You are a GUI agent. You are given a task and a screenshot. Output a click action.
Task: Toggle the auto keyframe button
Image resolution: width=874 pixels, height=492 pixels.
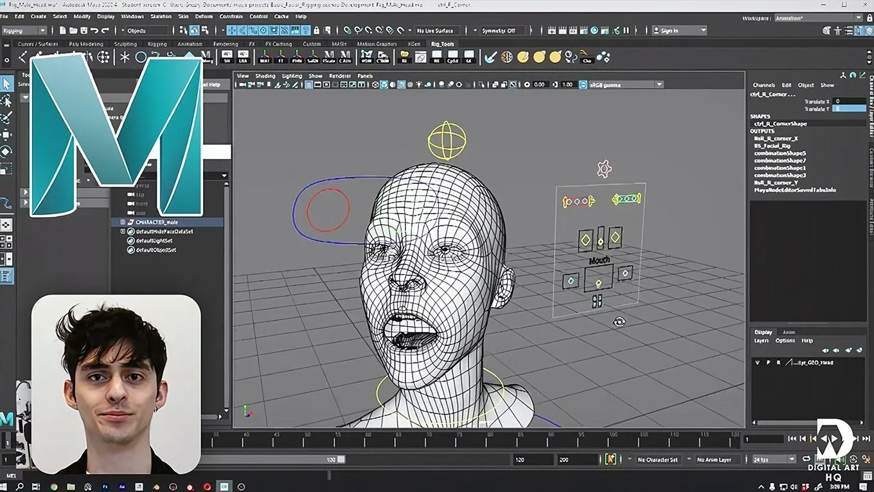click(x=611, y=459)
